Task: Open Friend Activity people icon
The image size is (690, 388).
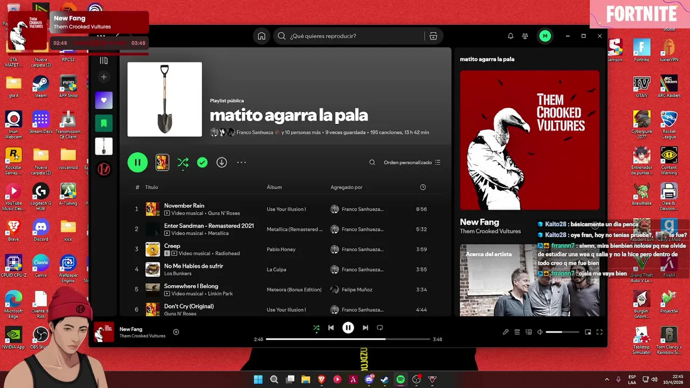Action: click(x=525, y=36)
